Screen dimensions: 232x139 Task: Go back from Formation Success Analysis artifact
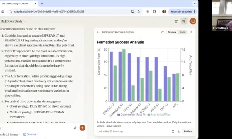click(98, 32)
